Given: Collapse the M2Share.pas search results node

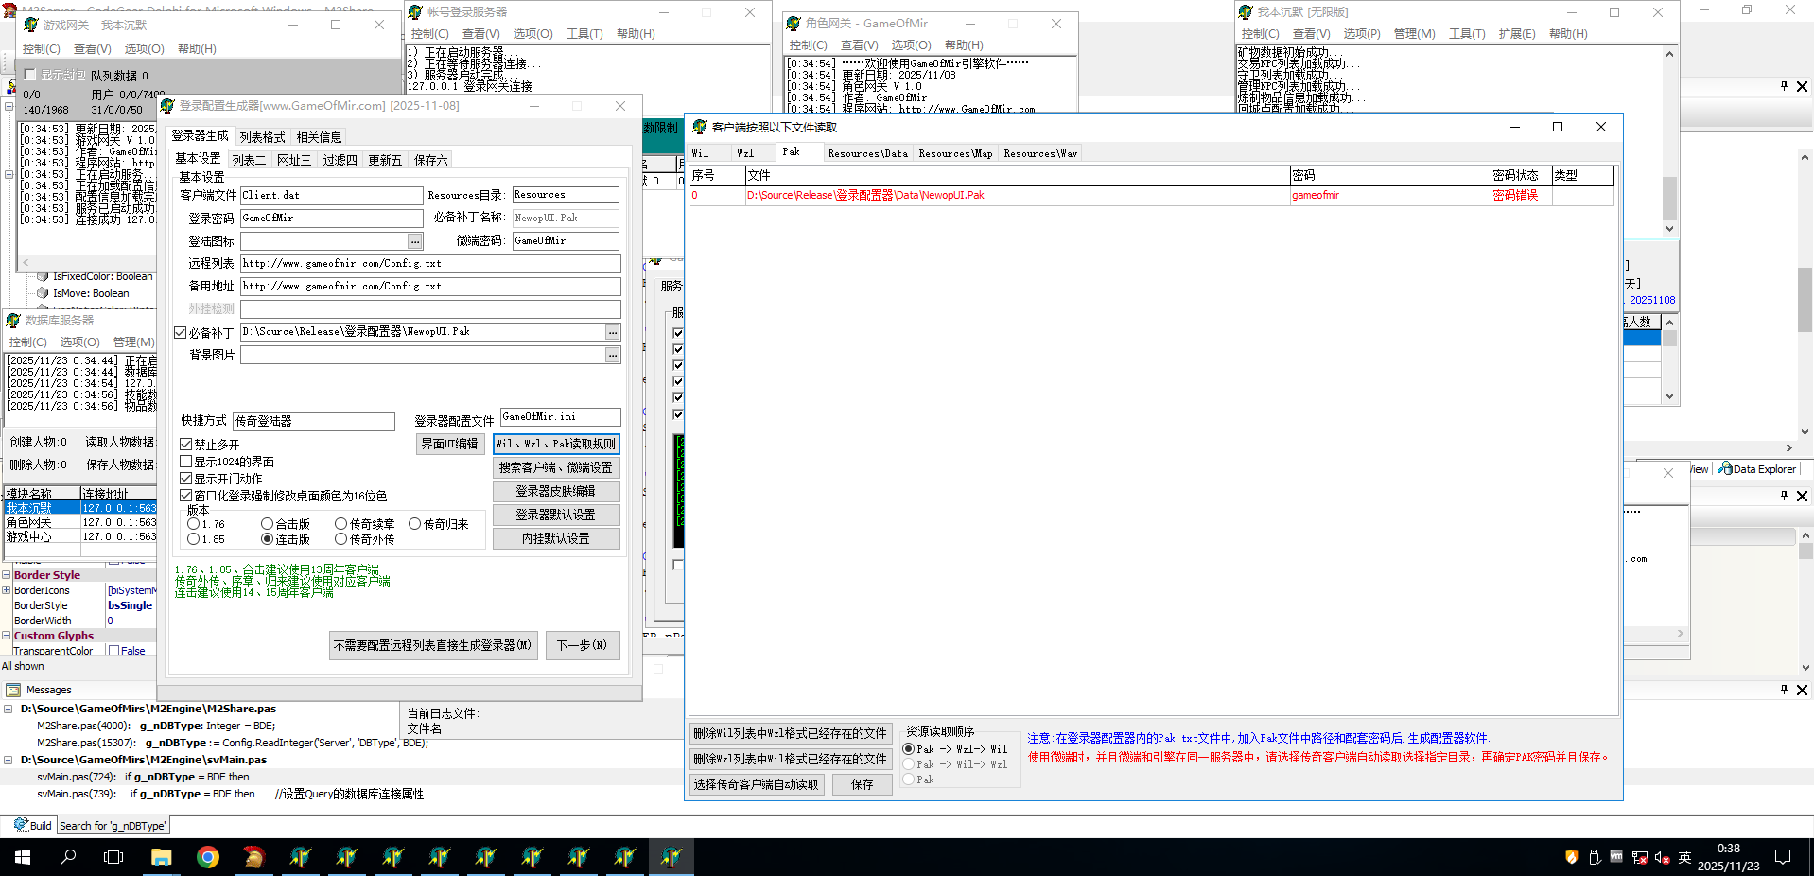Looking at the screenshot, I should [9, 709].
